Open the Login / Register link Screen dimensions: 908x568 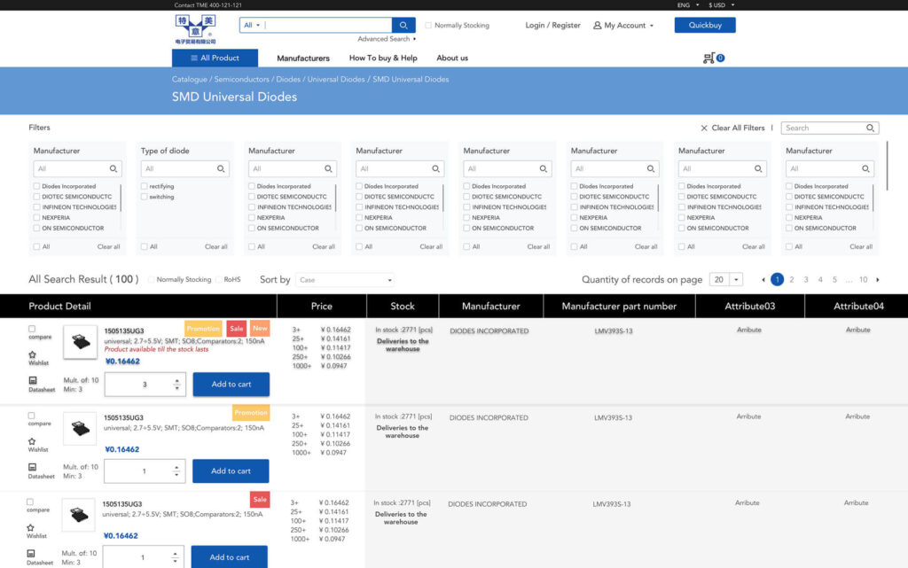pyautogui.click(x=552, y=26)
